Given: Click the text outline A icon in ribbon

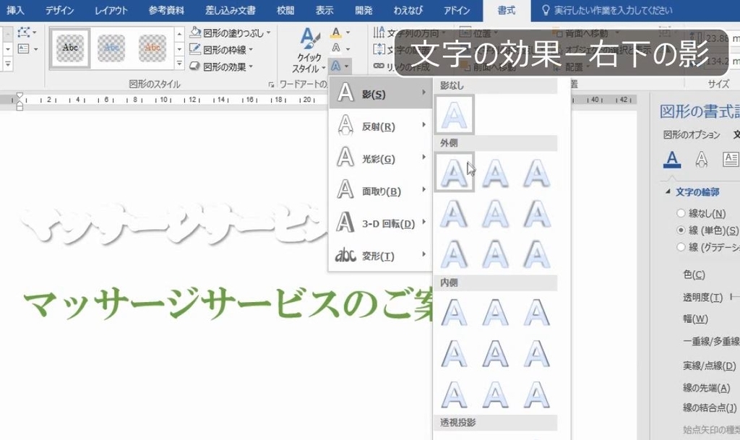Looking at the screenshot, I should click(335, 48).
